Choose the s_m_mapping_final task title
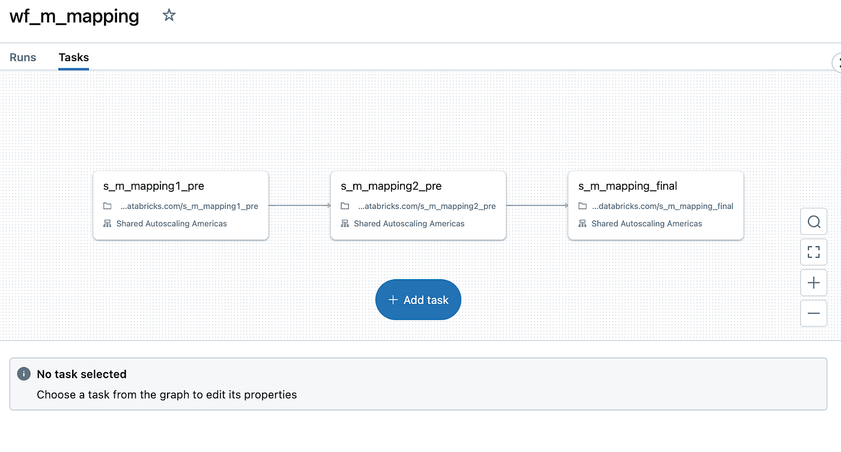The height and width of the screenshot is (452, 841). pyautogui.click(x=628, y=186)
